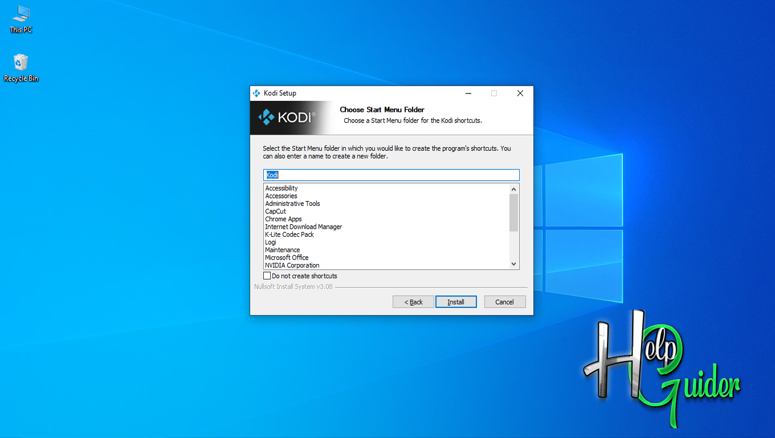Select the Recycle Bin desktop icon
The image size is (775, 438).
coord(21,68)
